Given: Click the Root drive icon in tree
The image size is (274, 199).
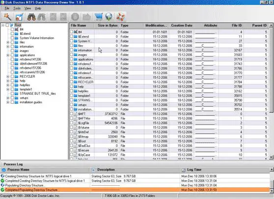Looking at the screenshot, I should [x=12, y=25].
